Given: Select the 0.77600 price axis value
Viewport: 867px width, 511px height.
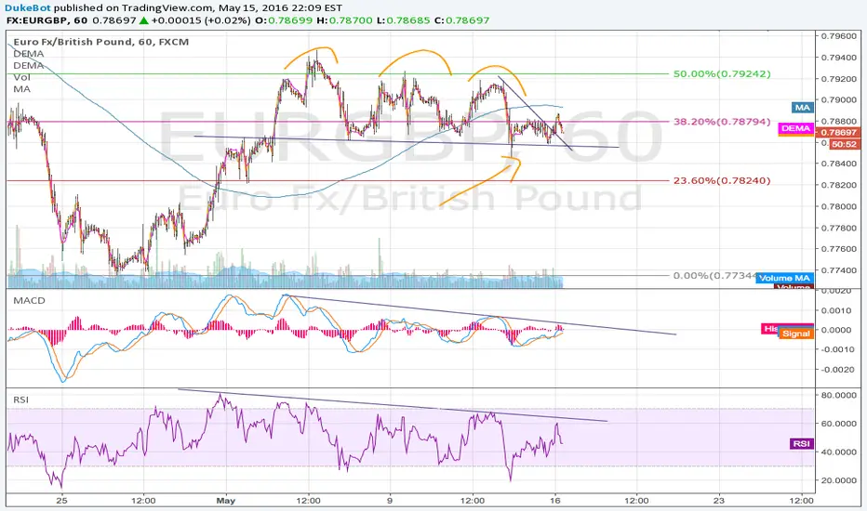Looking at the screenshot, I should coord(838,249).
